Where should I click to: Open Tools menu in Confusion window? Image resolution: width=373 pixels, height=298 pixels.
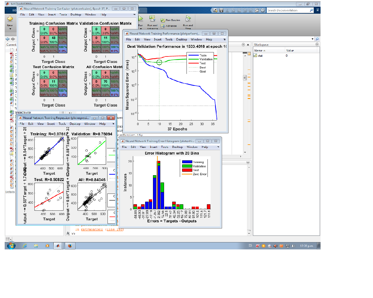63,15
